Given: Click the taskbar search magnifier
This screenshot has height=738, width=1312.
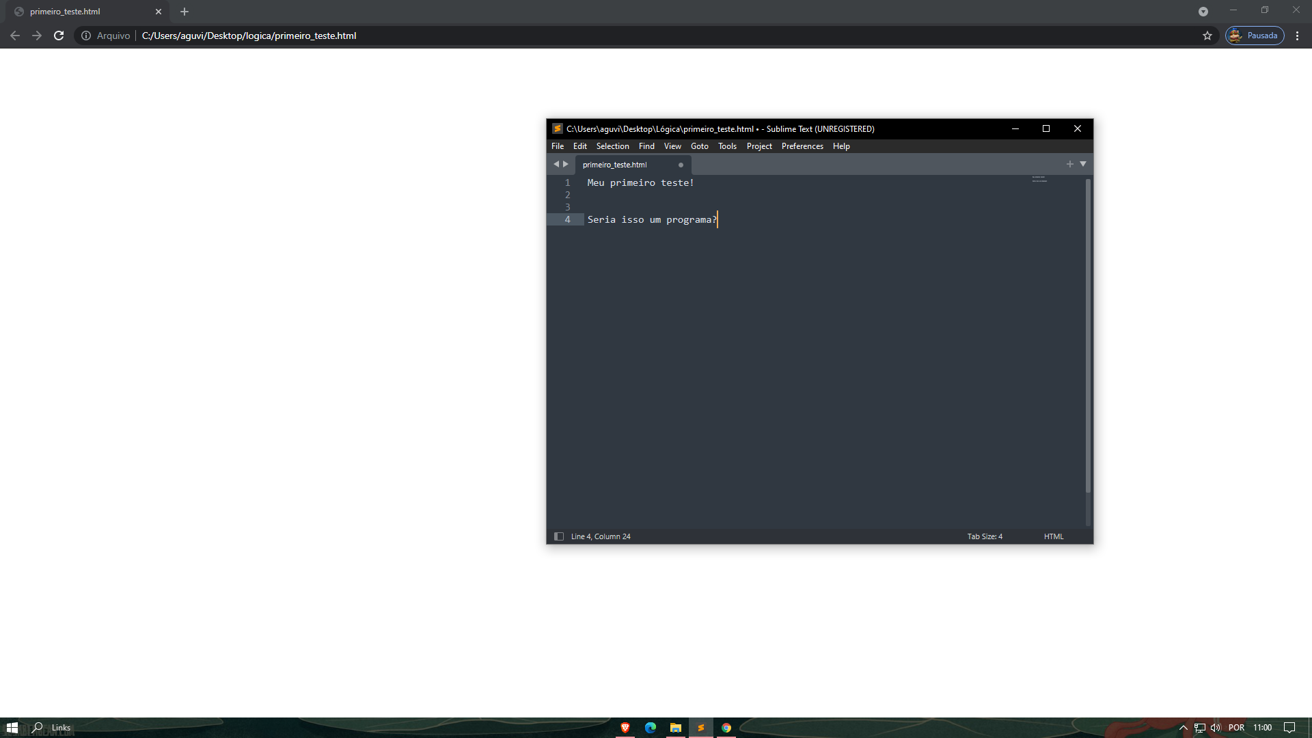Looking at the screenshot, I should [x=38, y=728].
